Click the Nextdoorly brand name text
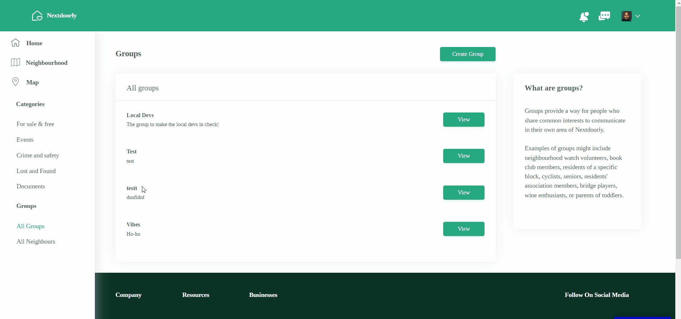The height and width of the screenshot is (319, 681). [x=62, y=16]
